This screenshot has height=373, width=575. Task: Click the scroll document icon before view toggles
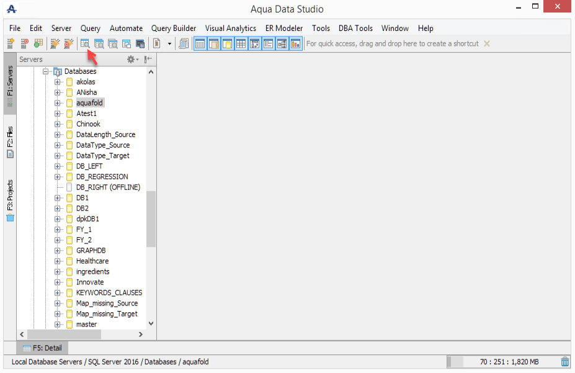[184, 43]
